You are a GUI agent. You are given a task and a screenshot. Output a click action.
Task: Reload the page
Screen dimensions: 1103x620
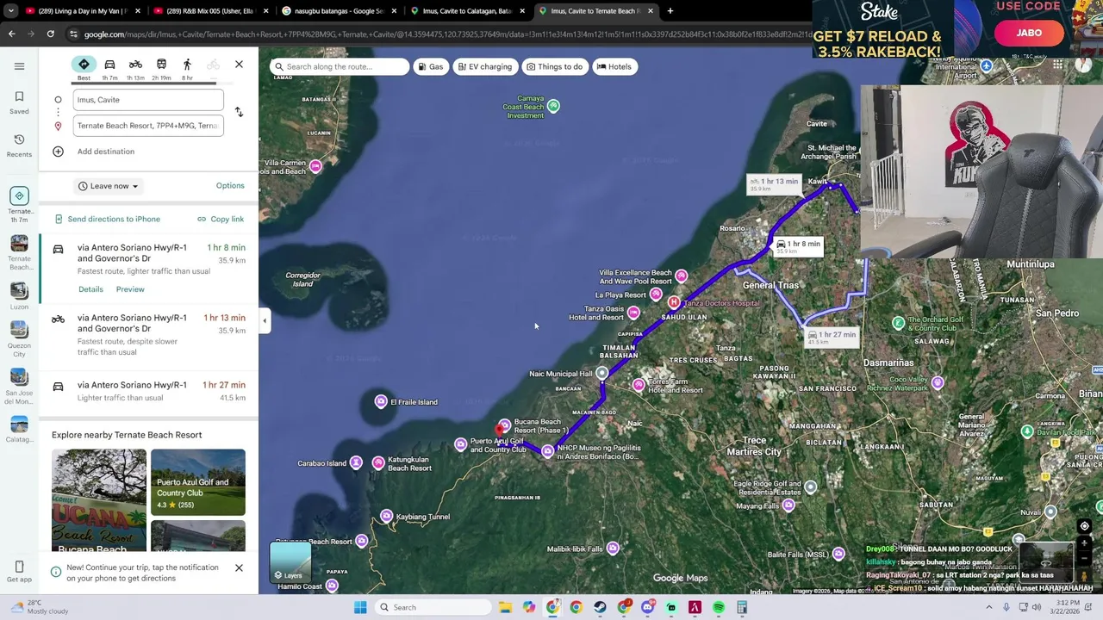(50, 34)
